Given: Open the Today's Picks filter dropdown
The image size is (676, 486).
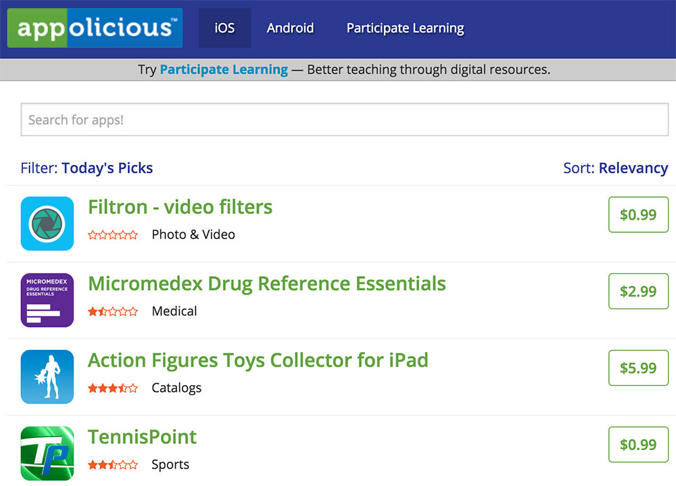Looking at the screenshot, I should [x=107, y=168].
